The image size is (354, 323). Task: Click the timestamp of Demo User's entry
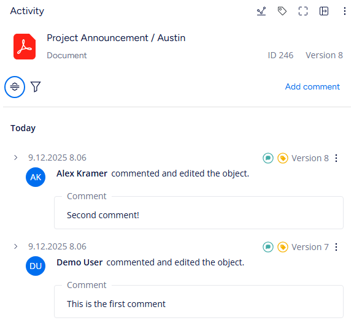pyautogui.click(x=57, y=246)
